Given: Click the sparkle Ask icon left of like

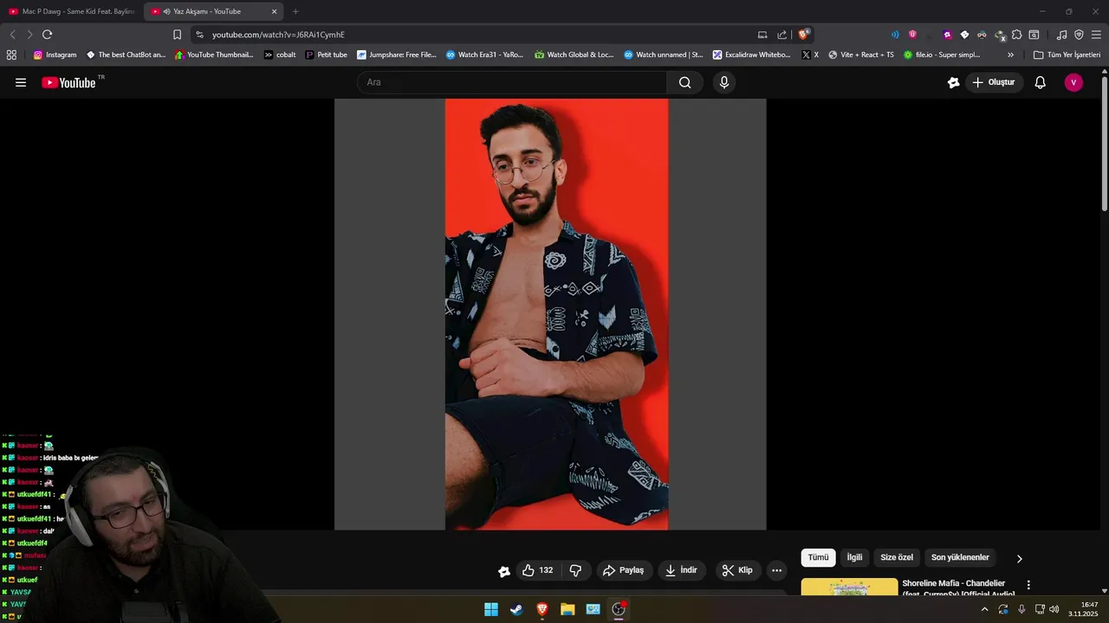Looking at the screenshot, I should pos(504,571).
